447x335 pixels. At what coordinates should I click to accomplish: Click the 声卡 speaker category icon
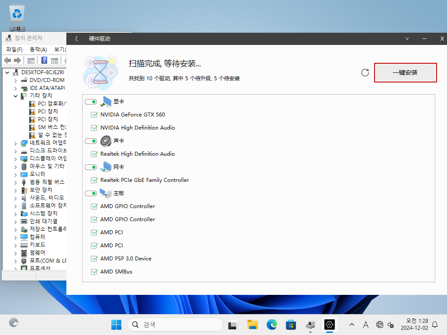click(106, 141)
